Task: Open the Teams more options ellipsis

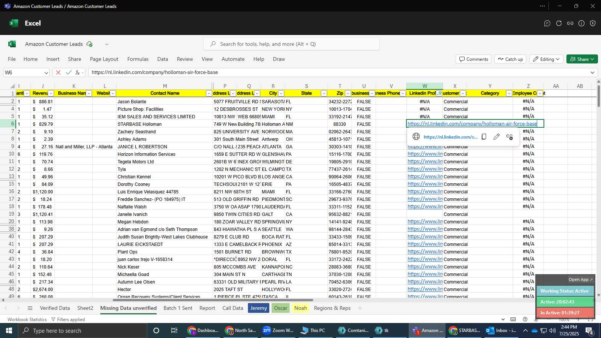Action: pyautogui.click(x=542, y=6)
